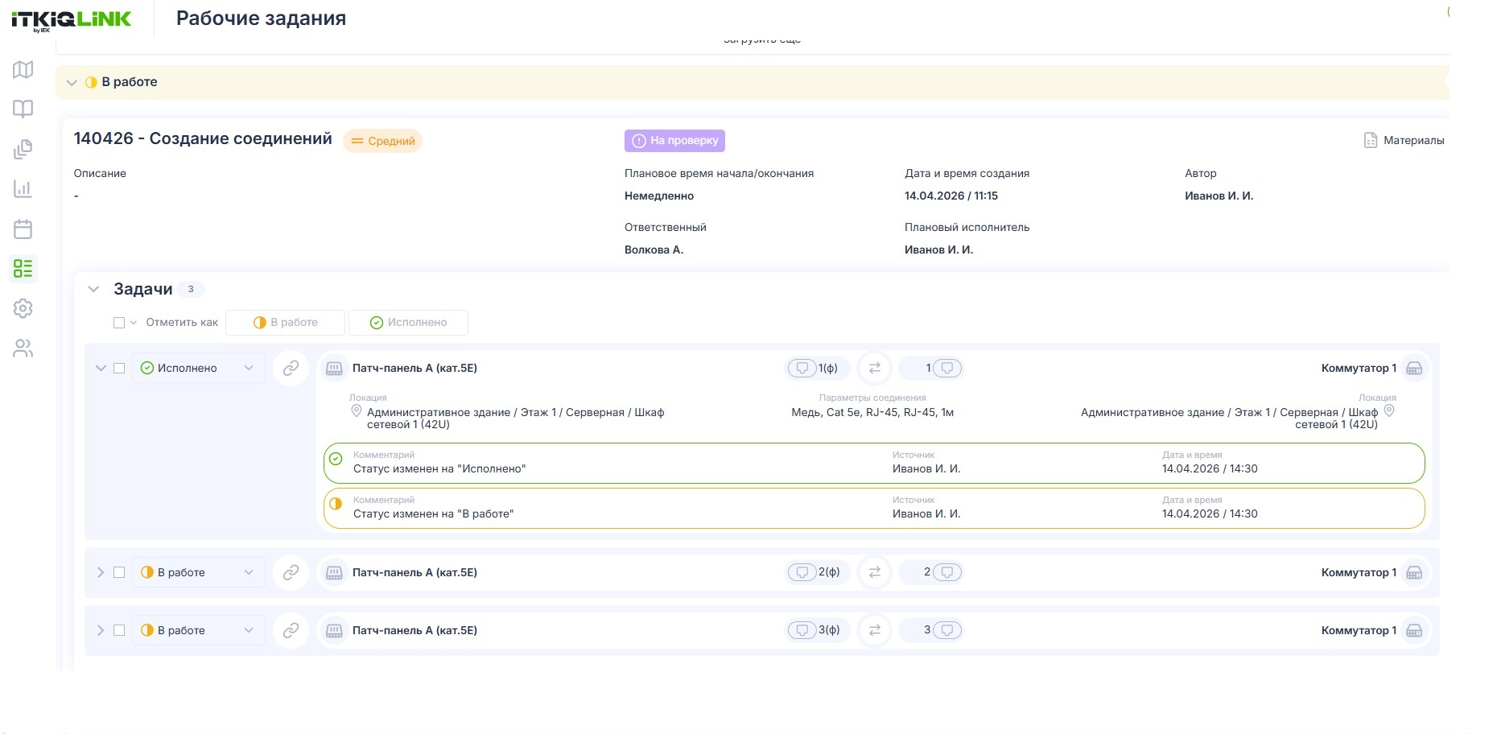Expand the task row with port 2(ф)
The height and width of the screenshot is (734, 1501).
click(101, 572)
